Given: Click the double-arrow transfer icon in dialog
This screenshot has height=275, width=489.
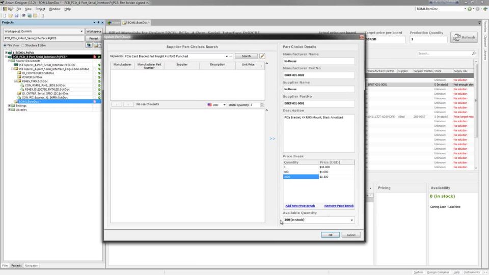Looking at the screenshot, I should pos(272,139).
